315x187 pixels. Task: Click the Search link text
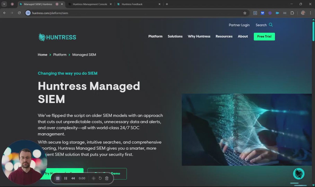[261, 25]
